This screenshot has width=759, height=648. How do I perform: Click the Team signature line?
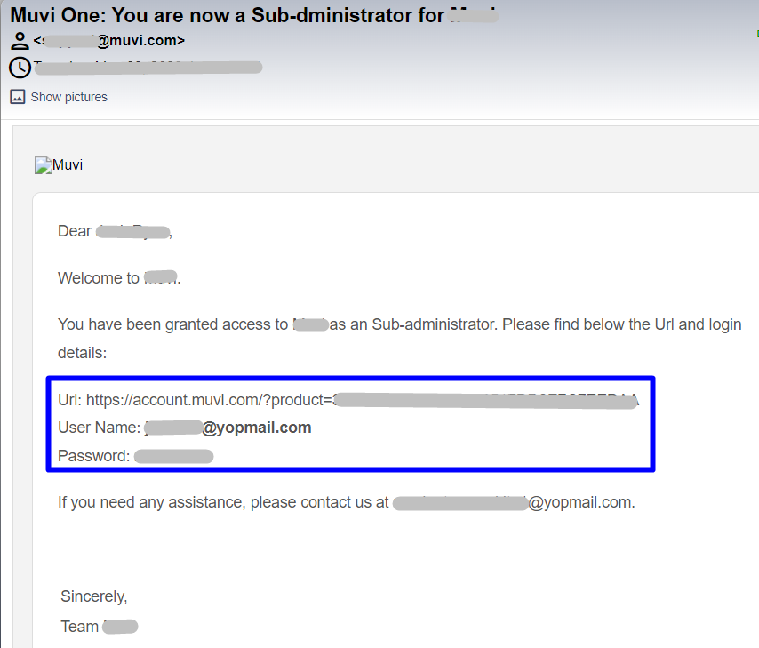pyautogui.click(x=100, y=627)
